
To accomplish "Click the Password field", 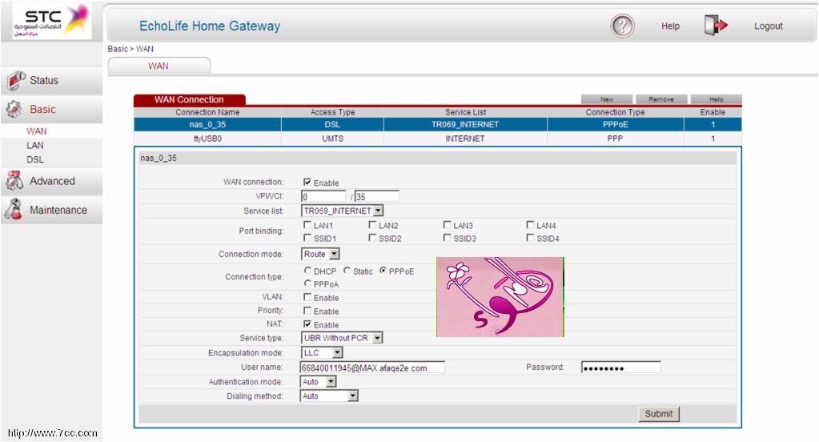I will pyautogui.click(x=621, y=368).
